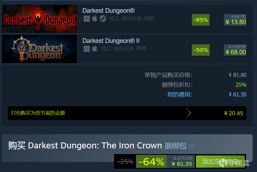Click the Apple icon under Darkest Dungeon® II
The width and height of the screenshot is (257, 172).
[x=94, y=49]
